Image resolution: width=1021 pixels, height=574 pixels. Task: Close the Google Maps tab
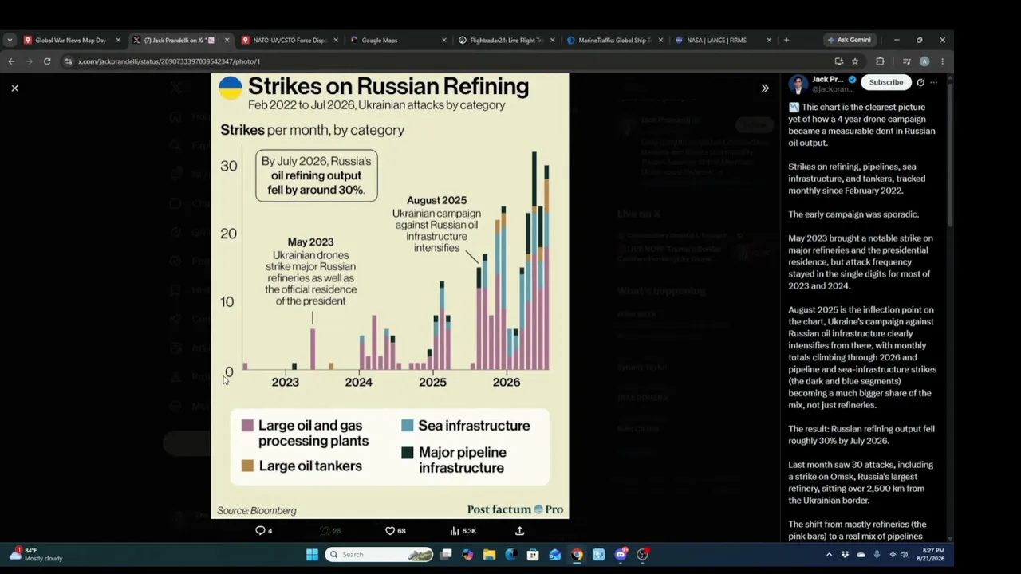coord(443,40)
